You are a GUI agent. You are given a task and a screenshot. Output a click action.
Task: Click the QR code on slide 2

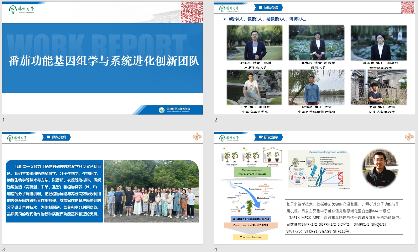[408, 8]
